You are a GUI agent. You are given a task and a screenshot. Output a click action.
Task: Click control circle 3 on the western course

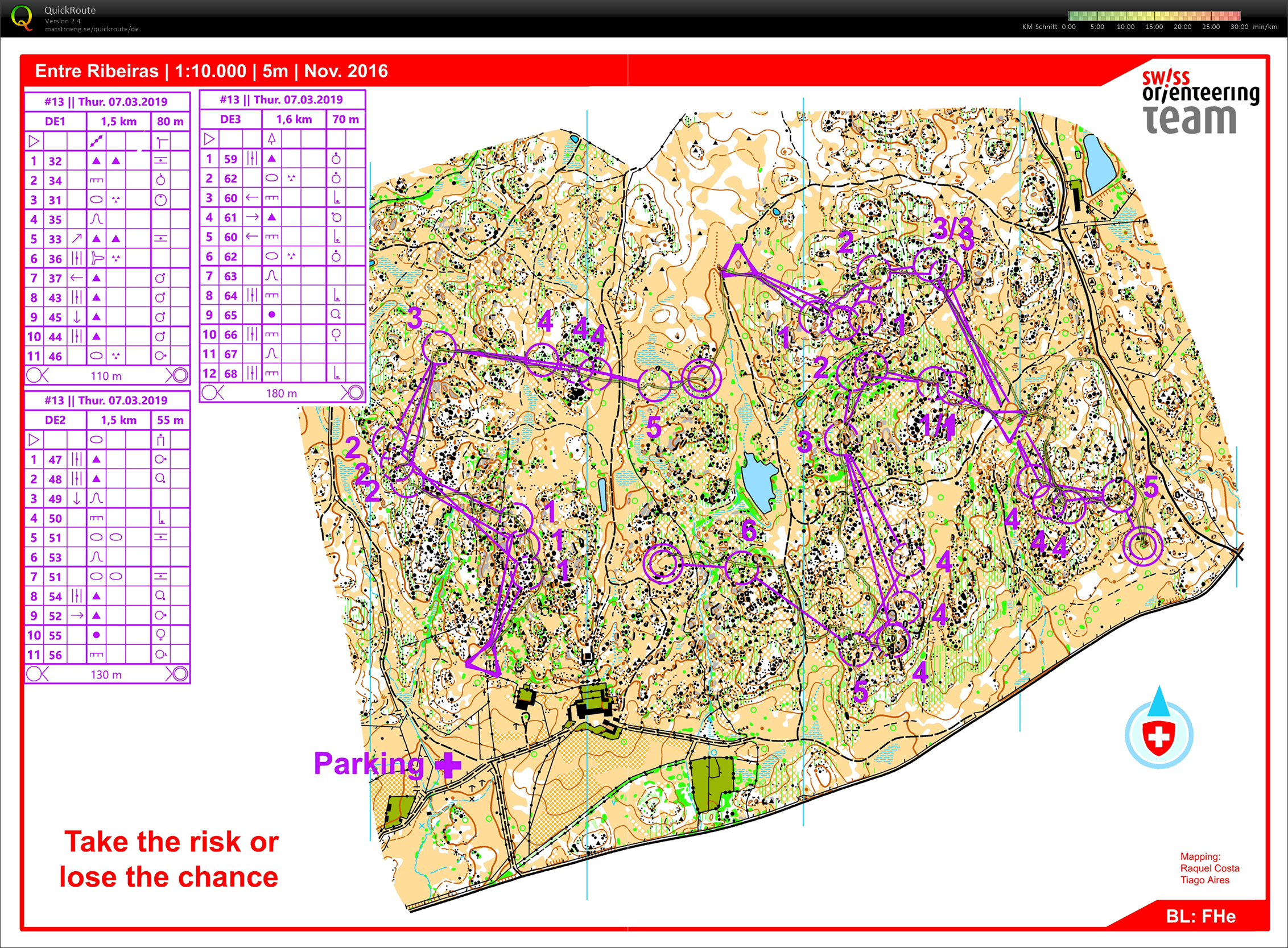click(x=440, y=347)
